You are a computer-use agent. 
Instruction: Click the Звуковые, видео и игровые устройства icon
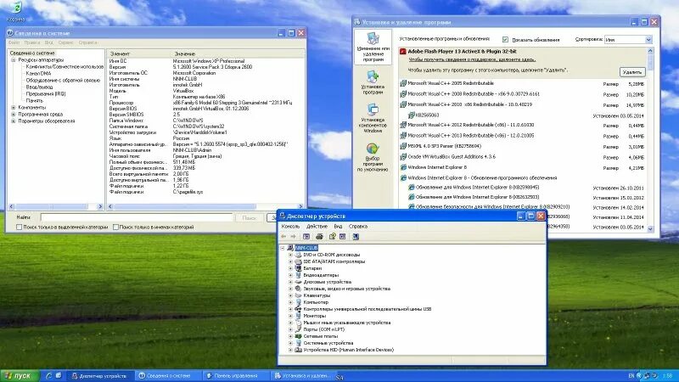299,289
